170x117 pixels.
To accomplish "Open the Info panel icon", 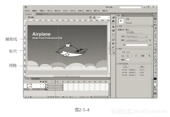I will click(113, 30).
